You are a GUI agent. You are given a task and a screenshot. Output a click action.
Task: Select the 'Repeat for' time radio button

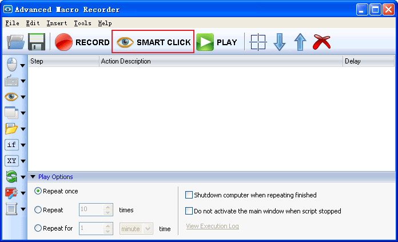pyautogui.click(x=38, y=228)
